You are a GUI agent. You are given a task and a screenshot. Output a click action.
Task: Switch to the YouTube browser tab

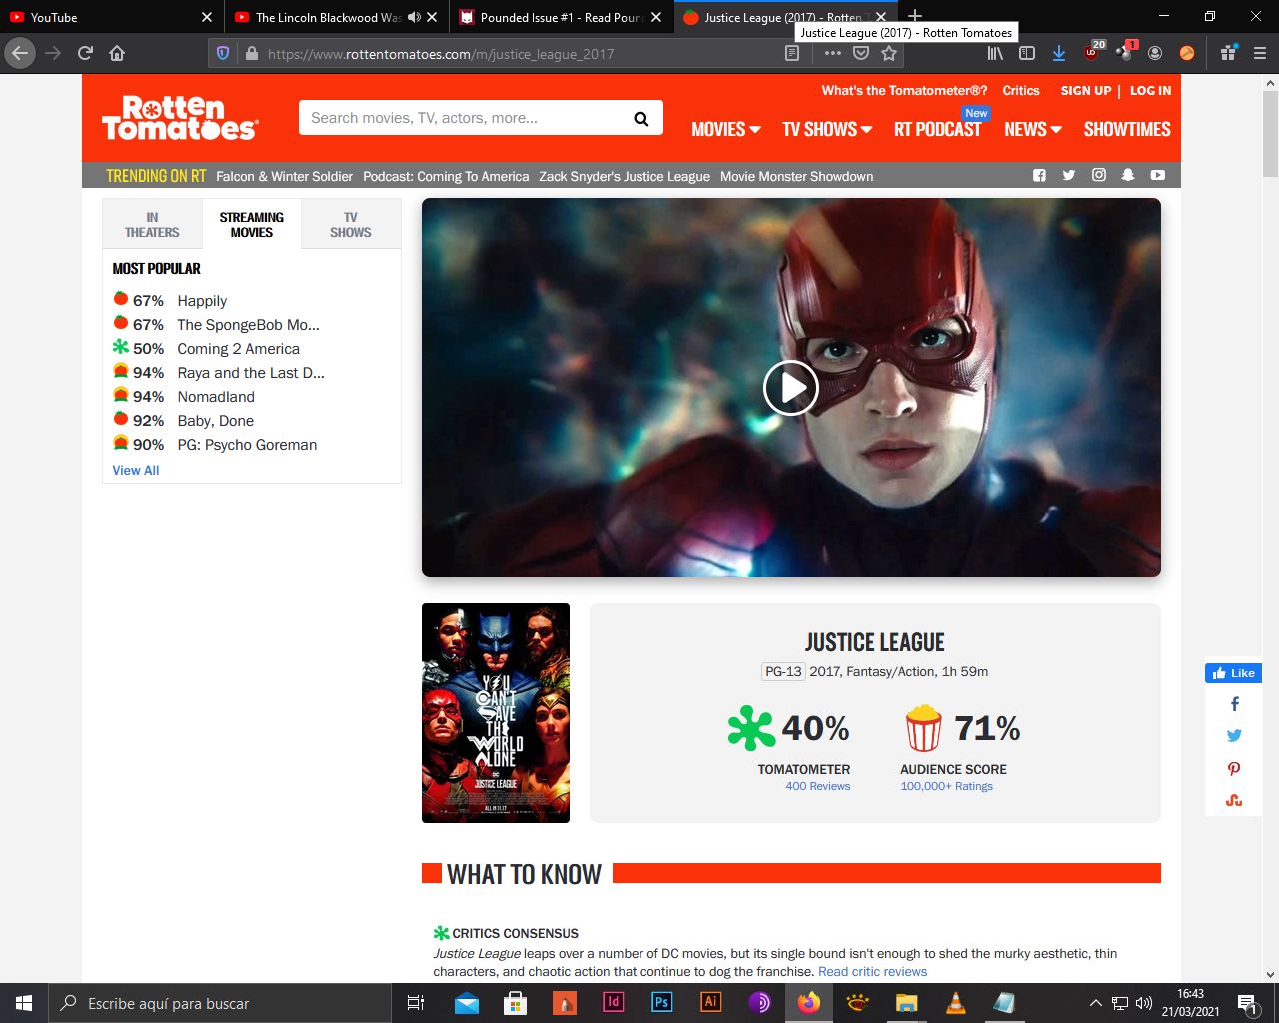(x=110, y=17)
